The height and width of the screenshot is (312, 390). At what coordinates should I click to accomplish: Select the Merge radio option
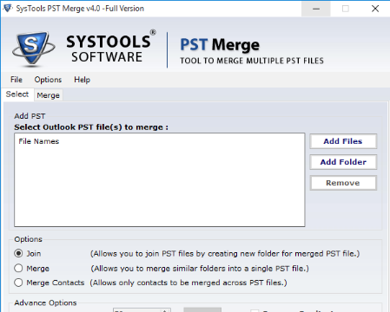[18, 269]
